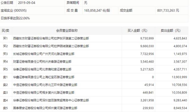190x112 pixels.
Task: Click buy amount 45,914
Action: (x=149, y=85)
